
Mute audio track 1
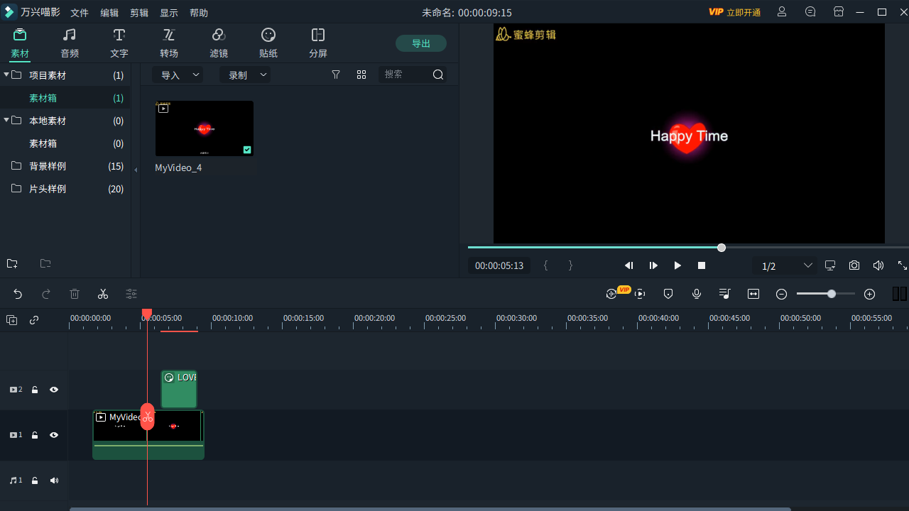pyautogui.click(x=54, y=480)
